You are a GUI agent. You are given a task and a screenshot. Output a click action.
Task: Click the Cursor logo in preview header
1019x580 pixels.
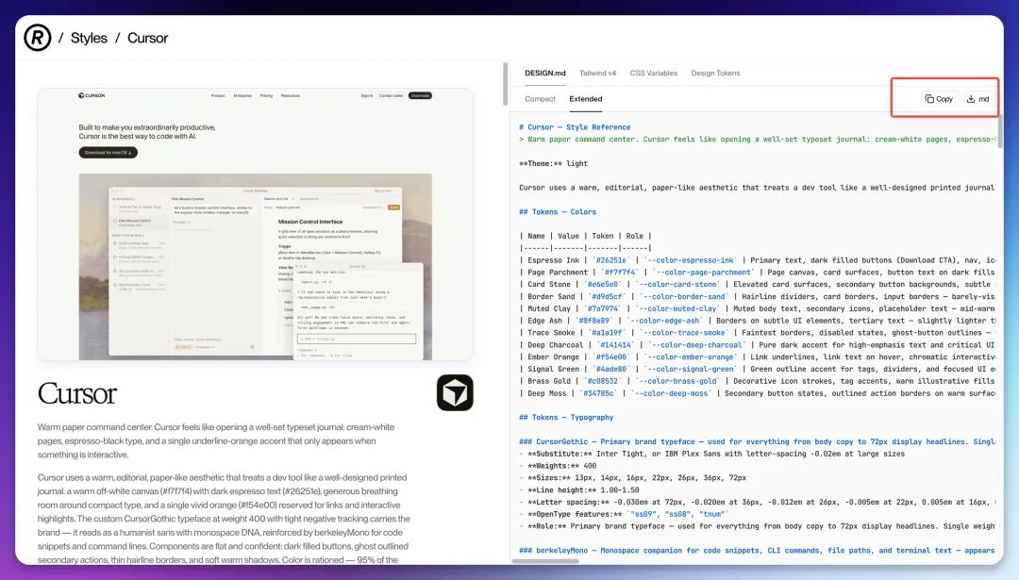[x=92, y=95]
